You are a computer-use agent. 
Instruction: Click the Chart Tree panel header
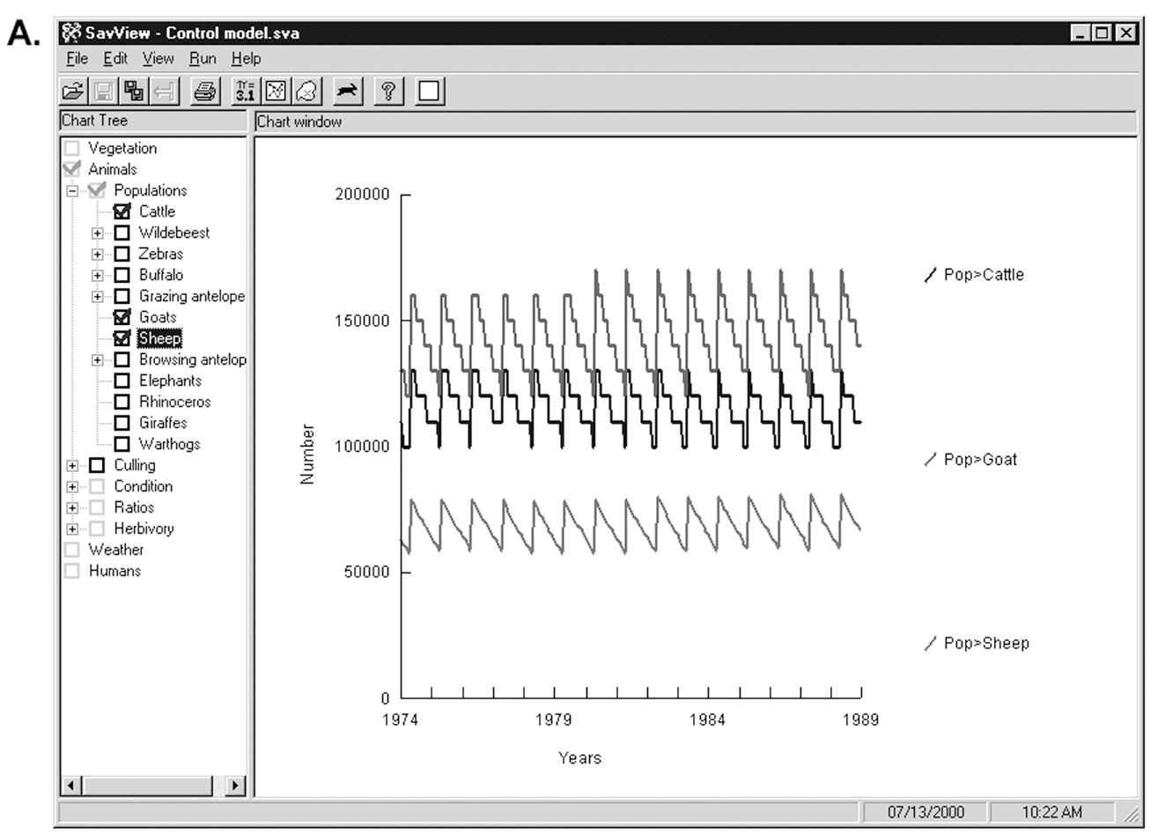[153, 121]
